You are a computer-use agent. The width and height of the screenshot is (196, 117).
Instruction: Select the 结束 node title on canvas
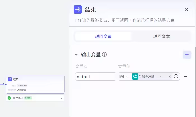(16, 79)
